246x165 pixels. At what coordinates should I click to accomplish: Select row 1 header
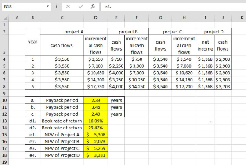(x=4, y=25)
